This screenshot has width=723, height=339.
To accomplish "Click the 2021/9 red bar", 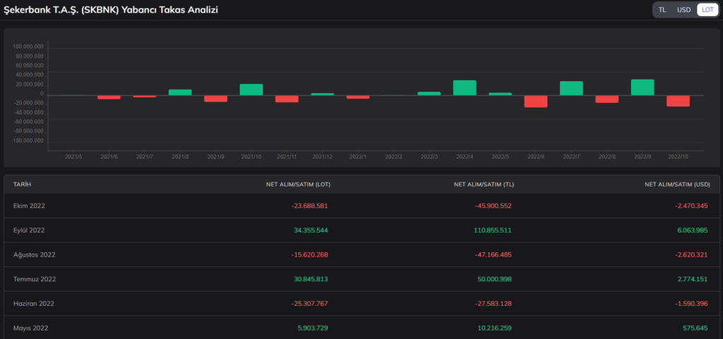I will [x=216, y=99].
